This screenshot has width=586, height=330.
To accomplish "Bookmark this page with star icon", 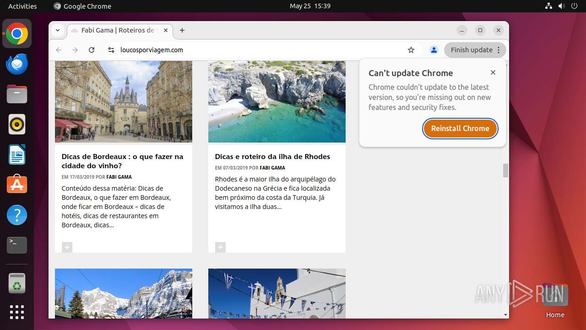I will 411,50.
